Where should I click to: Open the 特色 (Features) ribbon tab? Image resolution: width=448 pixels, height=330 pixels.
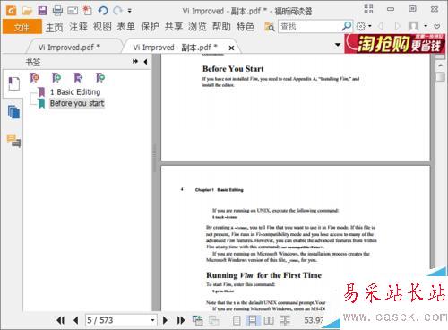246,27
